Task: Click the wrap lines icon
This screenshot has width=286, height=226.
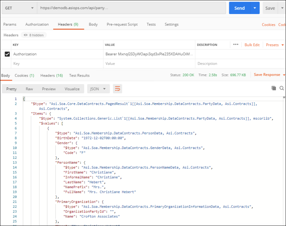Action: (118, 89)
